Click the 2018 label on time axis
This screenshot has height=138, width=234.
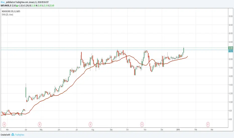pos(178,130)
